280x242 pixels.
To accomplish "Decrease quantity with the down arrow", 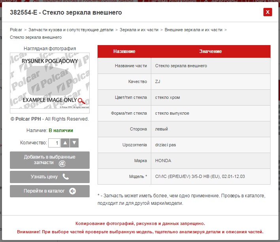I will coord(74,143).
